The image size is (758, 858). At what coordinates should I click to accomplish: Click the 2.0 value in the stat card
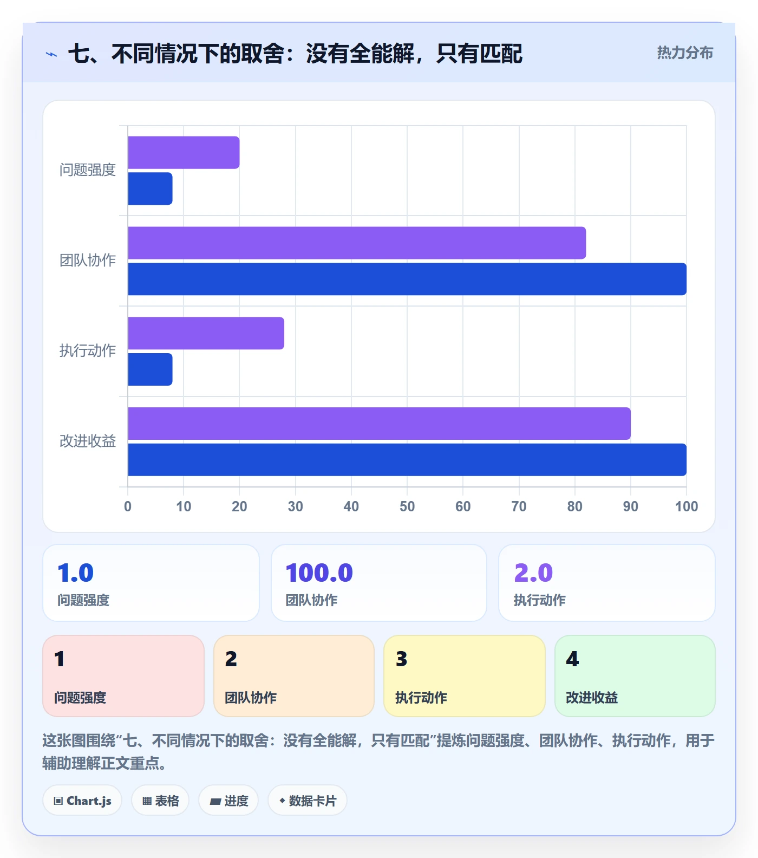pos(533,573)
